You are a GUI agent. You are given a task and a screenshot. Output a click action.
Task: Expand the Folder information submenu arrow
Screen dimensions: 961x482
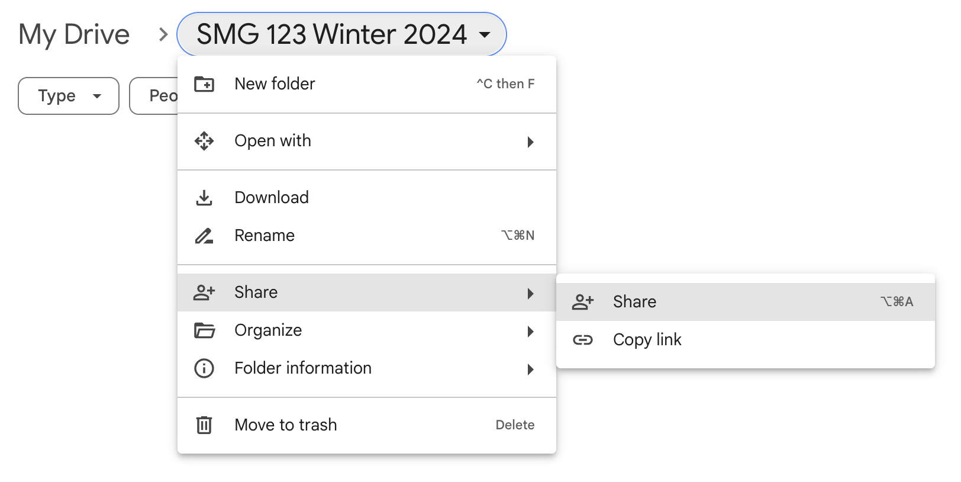click(530, 369)
